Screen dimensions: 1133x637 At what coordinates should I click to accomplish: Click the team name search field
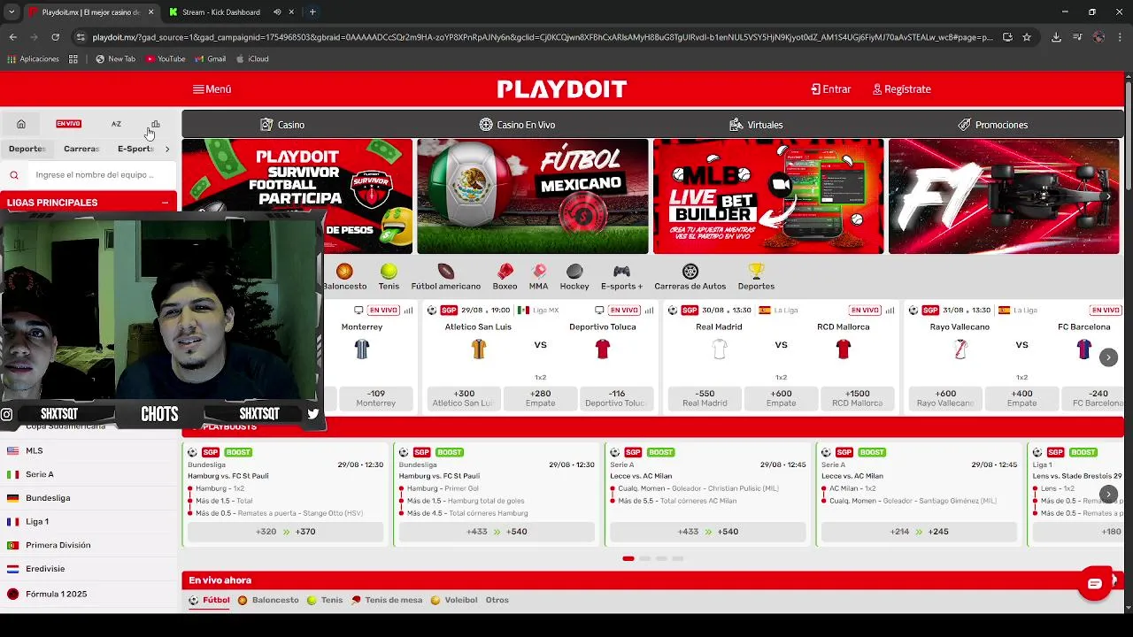tap(101, 175)
